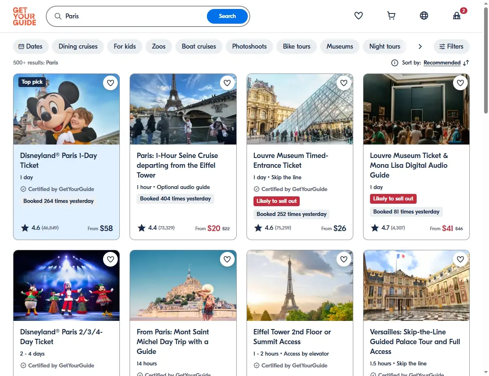Click Likely to sell out on Timed-Entrance card
Image resolution: width=489 pixels, height=376 pixels.
click(277, 201)
